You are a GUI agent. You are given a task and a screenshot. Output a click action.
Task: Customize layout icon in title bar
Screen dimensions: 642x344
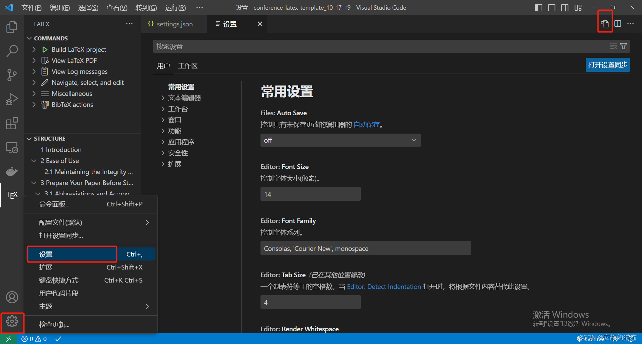point(578,8)
